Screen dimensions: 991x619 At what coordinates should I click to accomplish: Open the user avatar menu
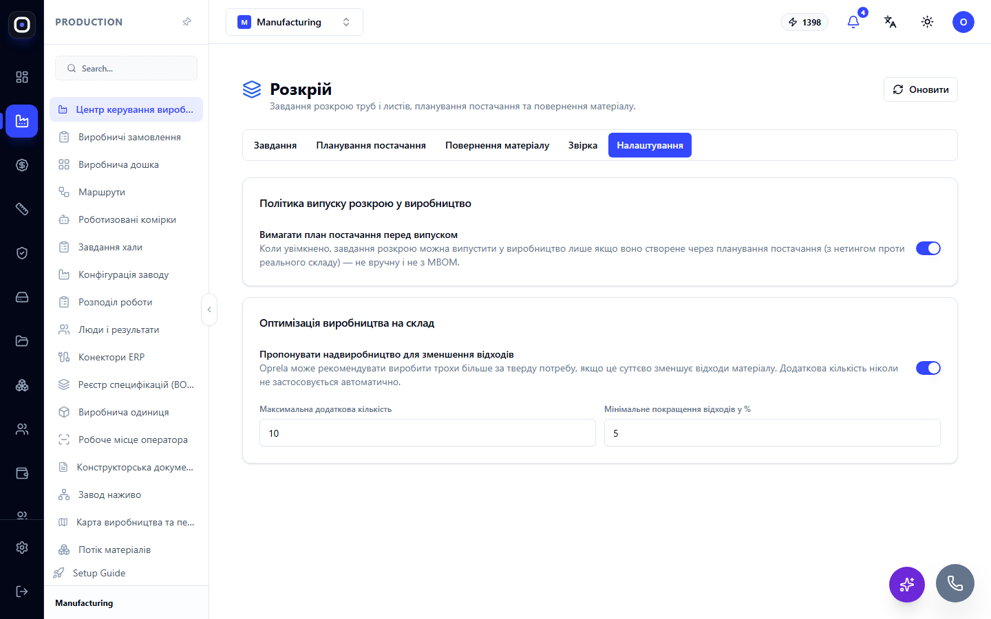963,22
